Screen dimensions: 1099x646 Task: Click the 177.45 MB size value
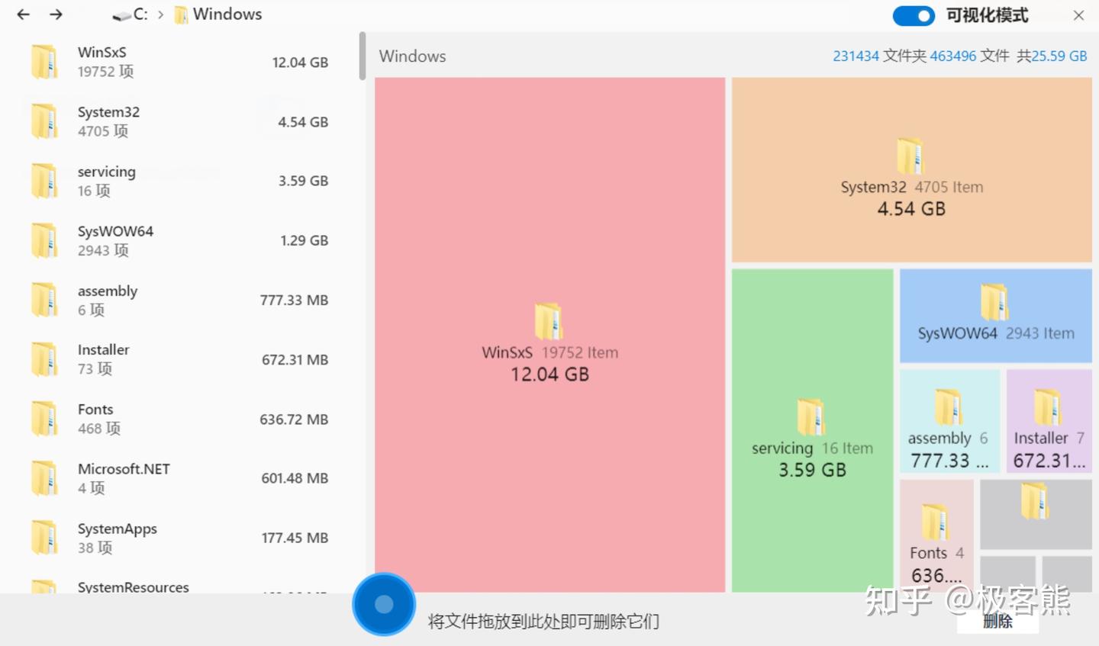295,538
